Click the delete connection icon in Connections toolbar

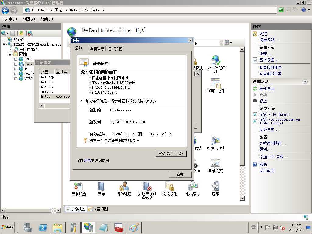(30, 33)
